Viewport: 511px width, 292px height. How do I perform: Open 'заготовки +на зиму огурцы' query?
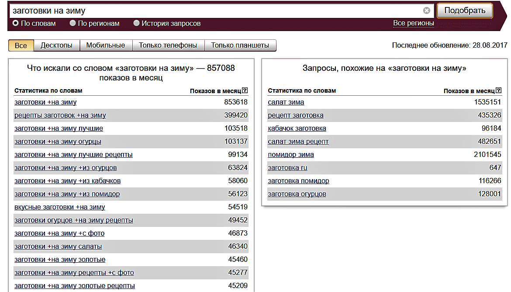(x=58, y=142)
